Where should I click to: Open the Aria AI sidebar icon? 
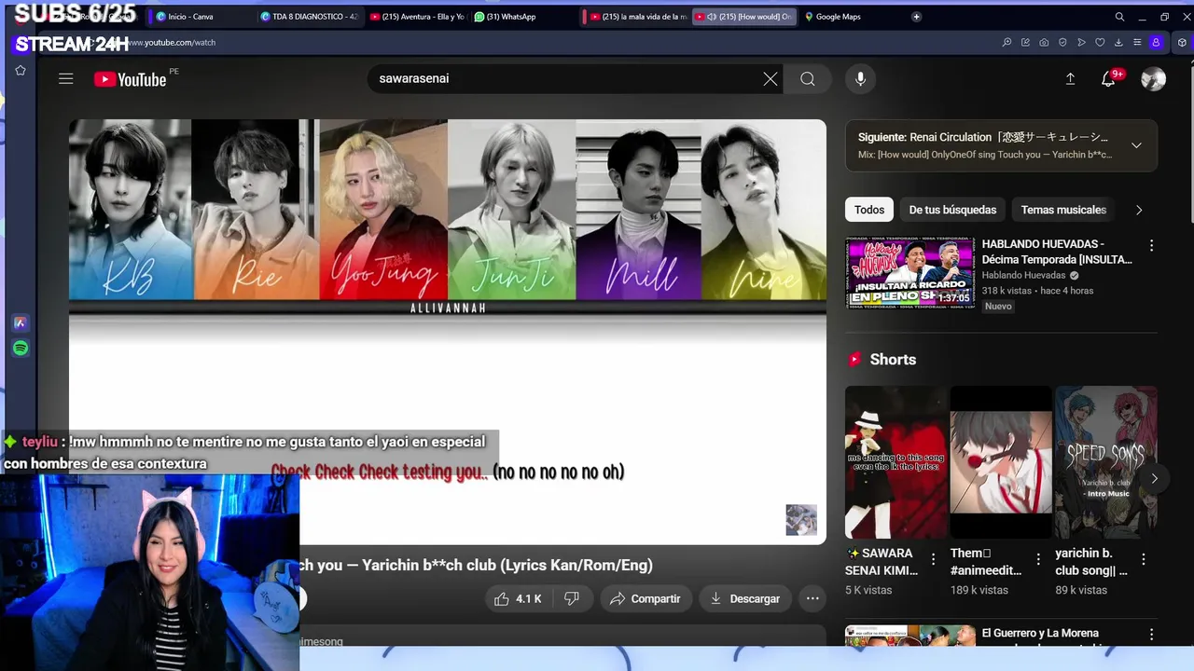[x=21, y=323]
